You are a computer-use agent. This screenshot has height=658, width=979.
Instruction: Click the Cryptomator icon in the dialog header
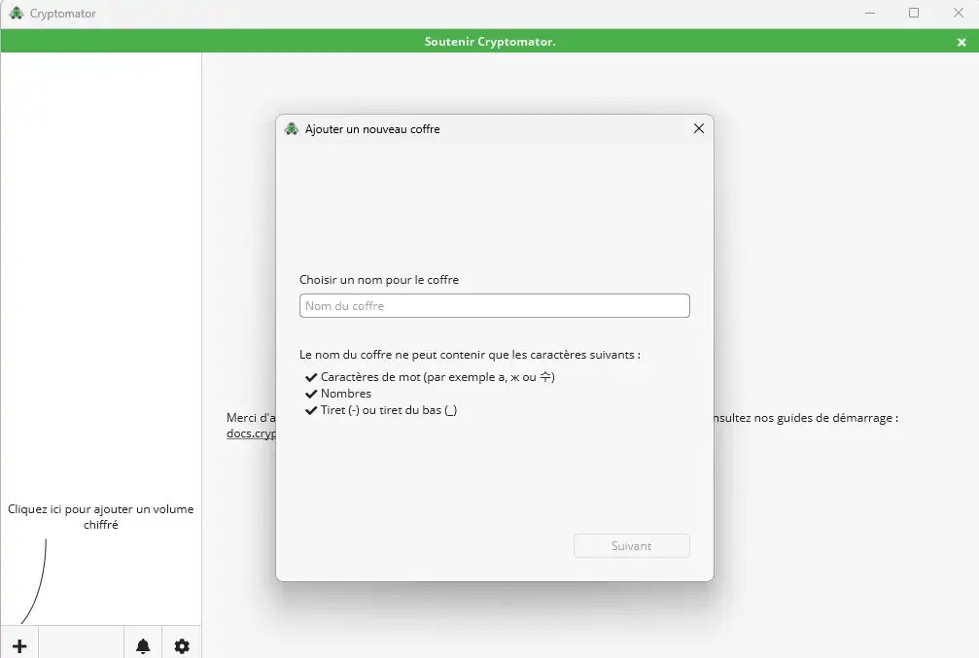pyautogui.click(x=291, y=127)
